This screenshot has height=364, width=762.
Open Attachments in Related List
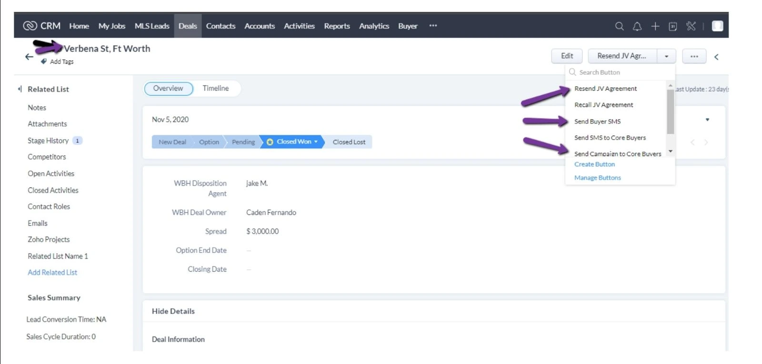pos(47,124)
